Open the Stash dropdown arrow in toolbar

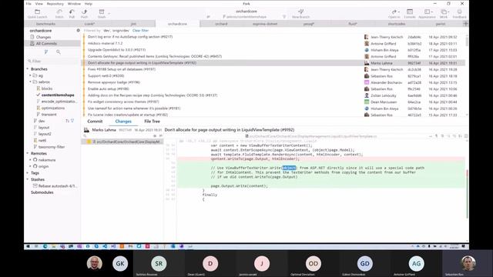(109, 13)
